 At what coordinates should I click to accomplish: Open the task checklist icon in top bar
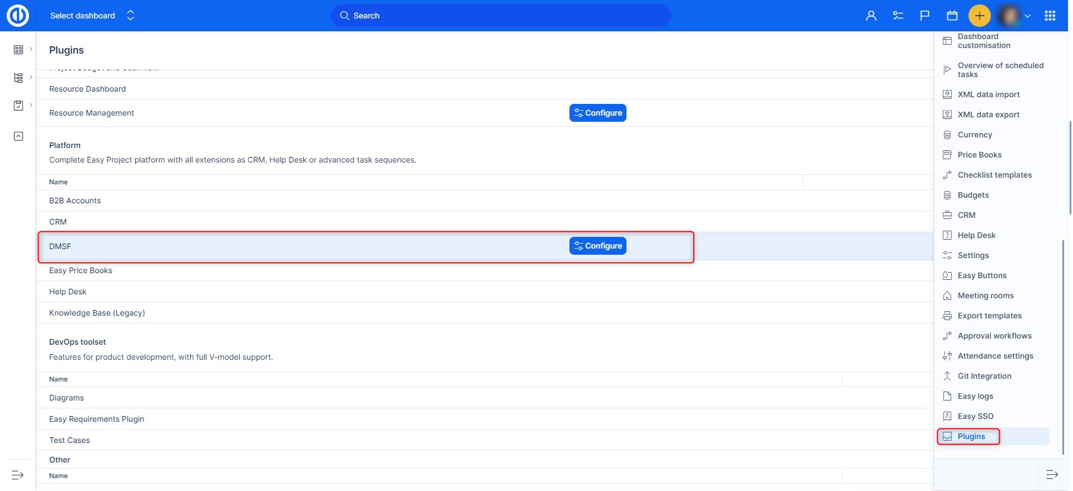(x=898, y=16)
